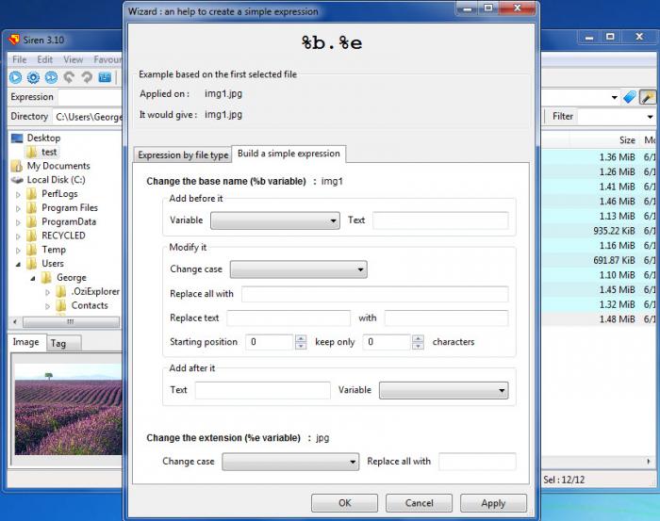660x521 pixels.
Task: Click the grey undo arrow in Siren toolbar
Action: point(69,77)
